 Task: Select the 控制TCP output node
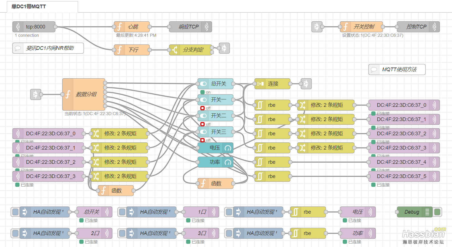coord(418,27)
